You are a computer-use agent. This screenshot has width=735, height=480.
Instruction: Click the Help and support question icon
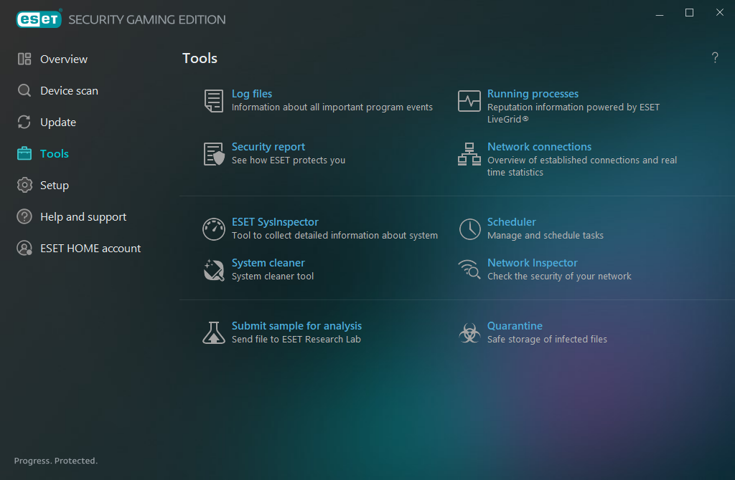[24, 216]
